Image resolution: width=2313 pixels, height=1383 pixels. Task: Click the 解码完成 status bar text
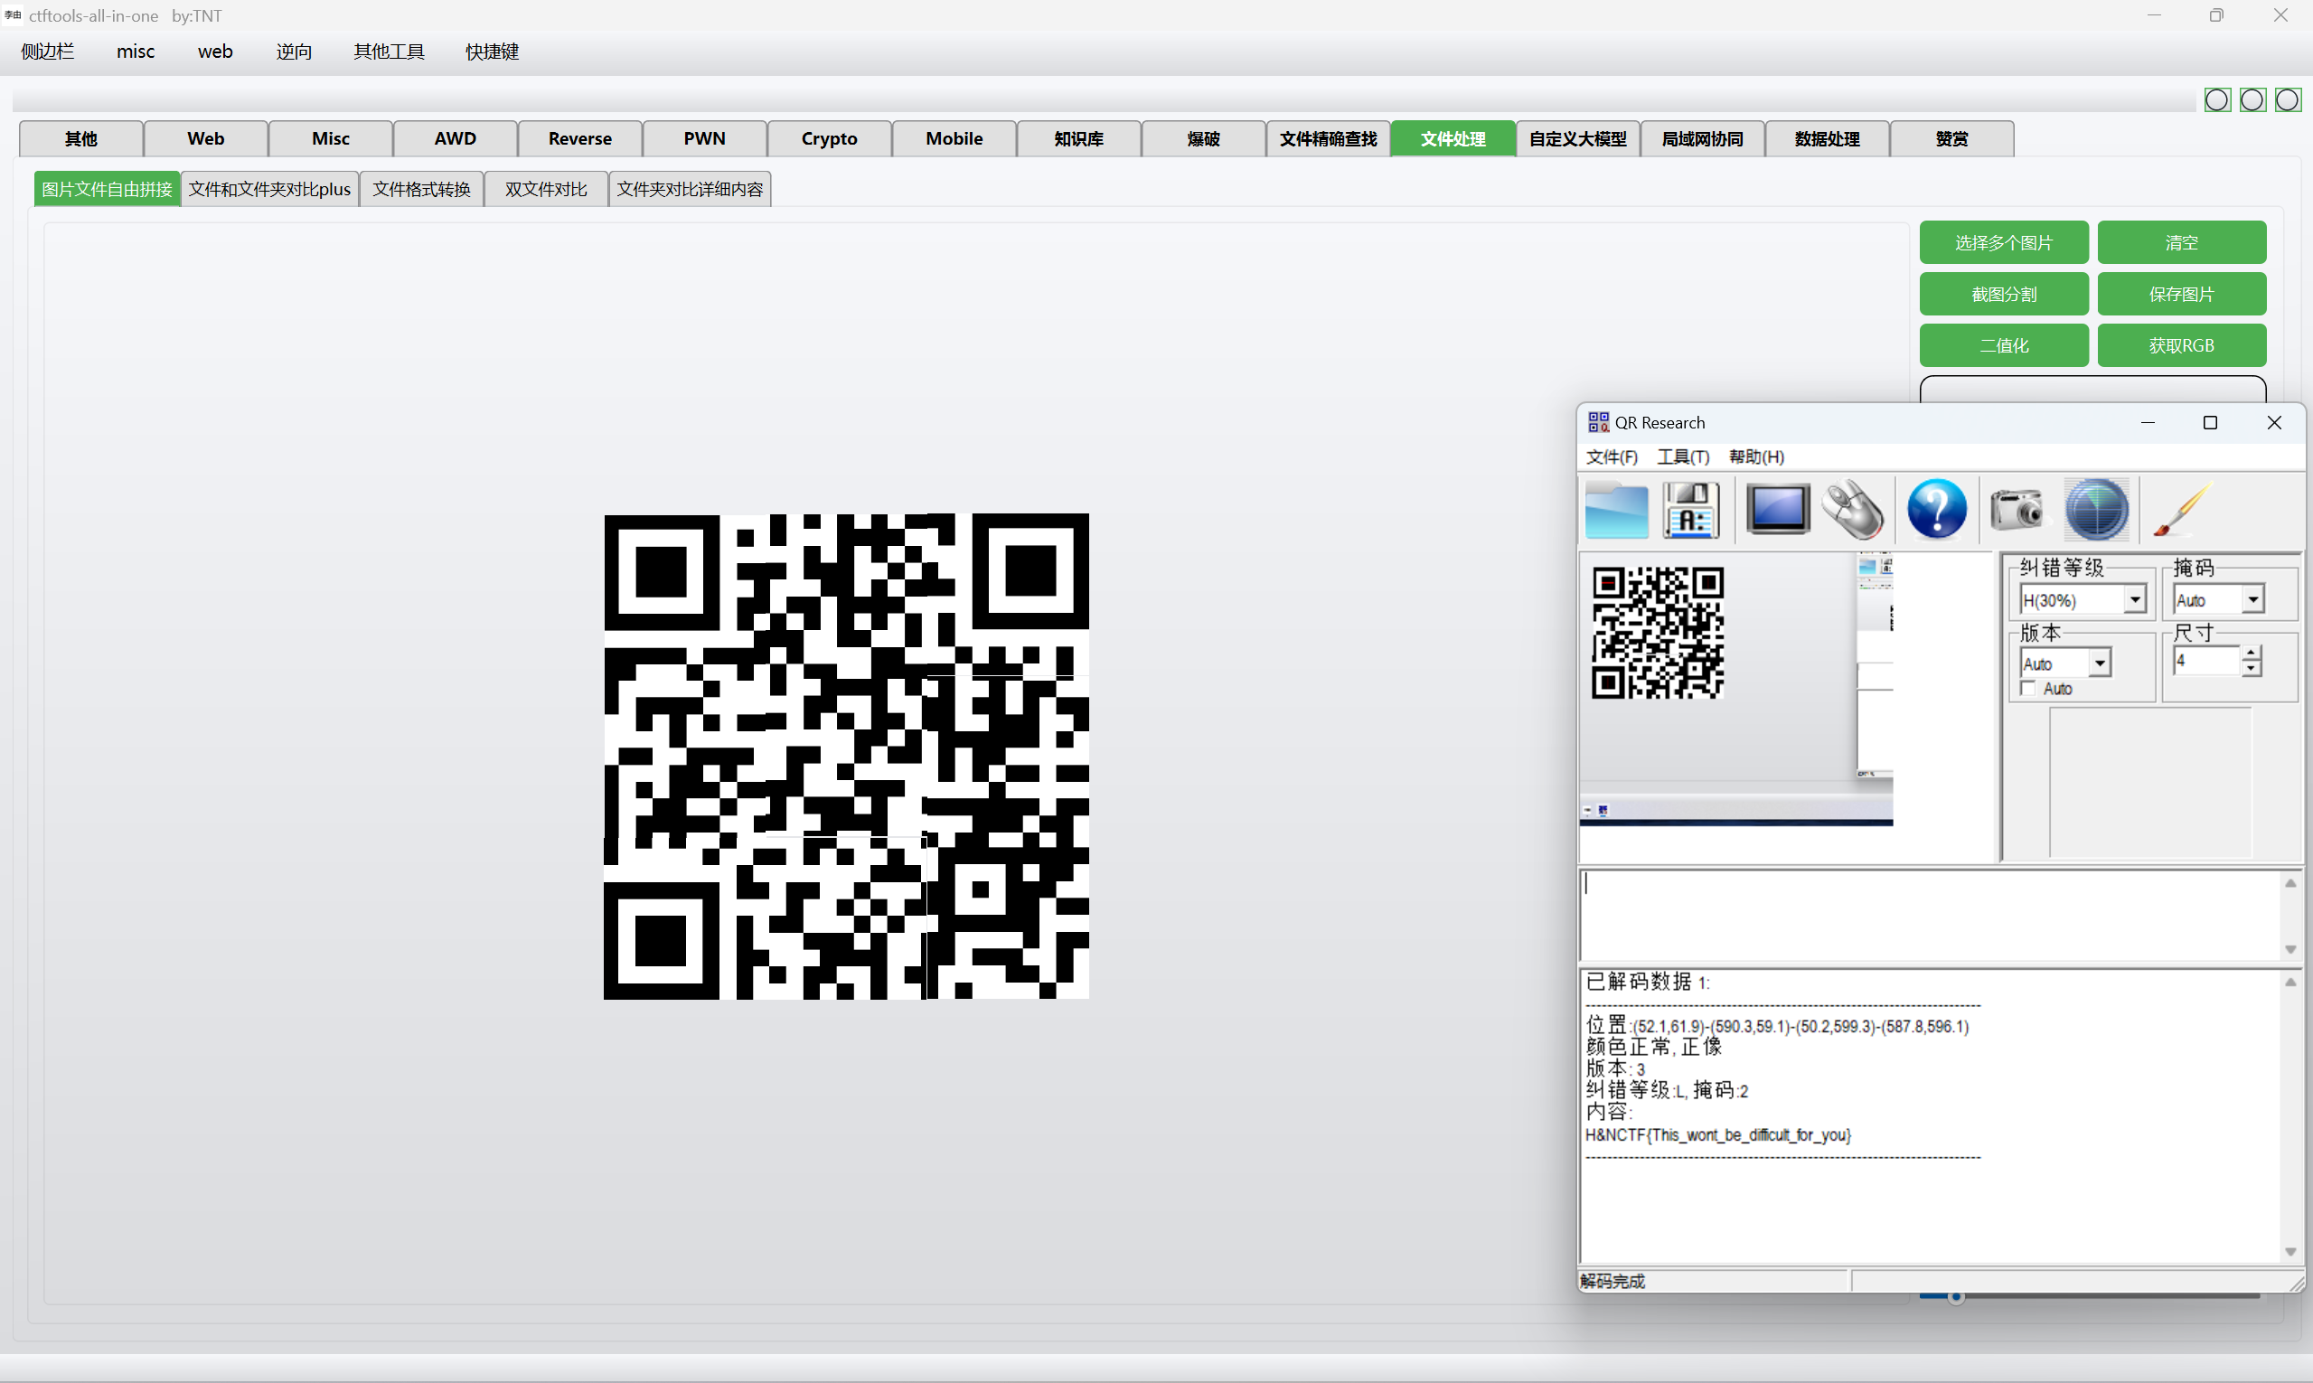1613,1282
